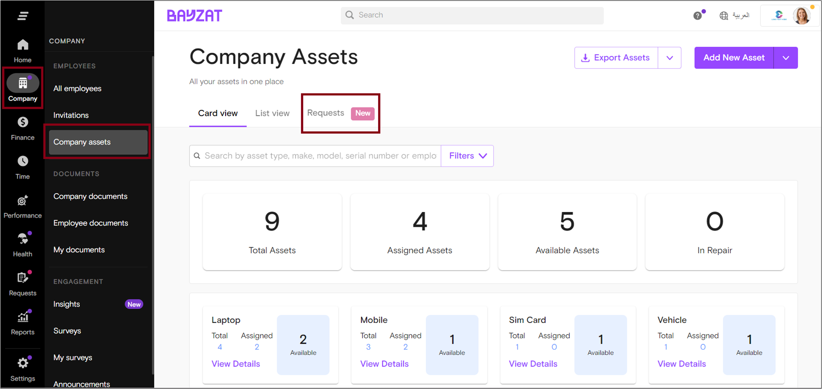
Task: Expand the Filters dropdown
Action: tap(467, 156)
